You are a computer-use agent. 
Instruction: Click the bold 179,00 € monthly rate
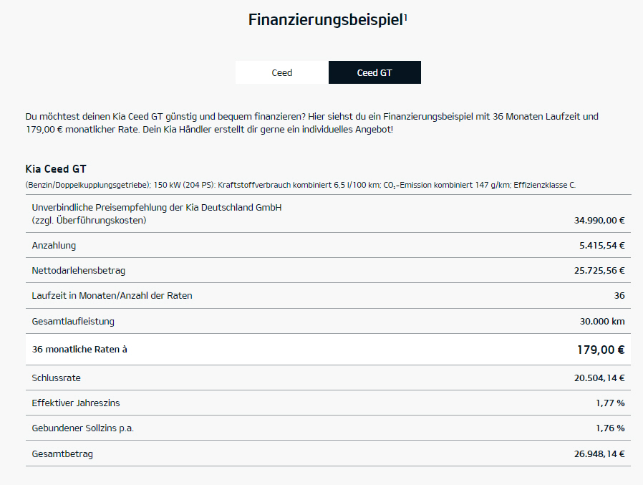point(601,350)
